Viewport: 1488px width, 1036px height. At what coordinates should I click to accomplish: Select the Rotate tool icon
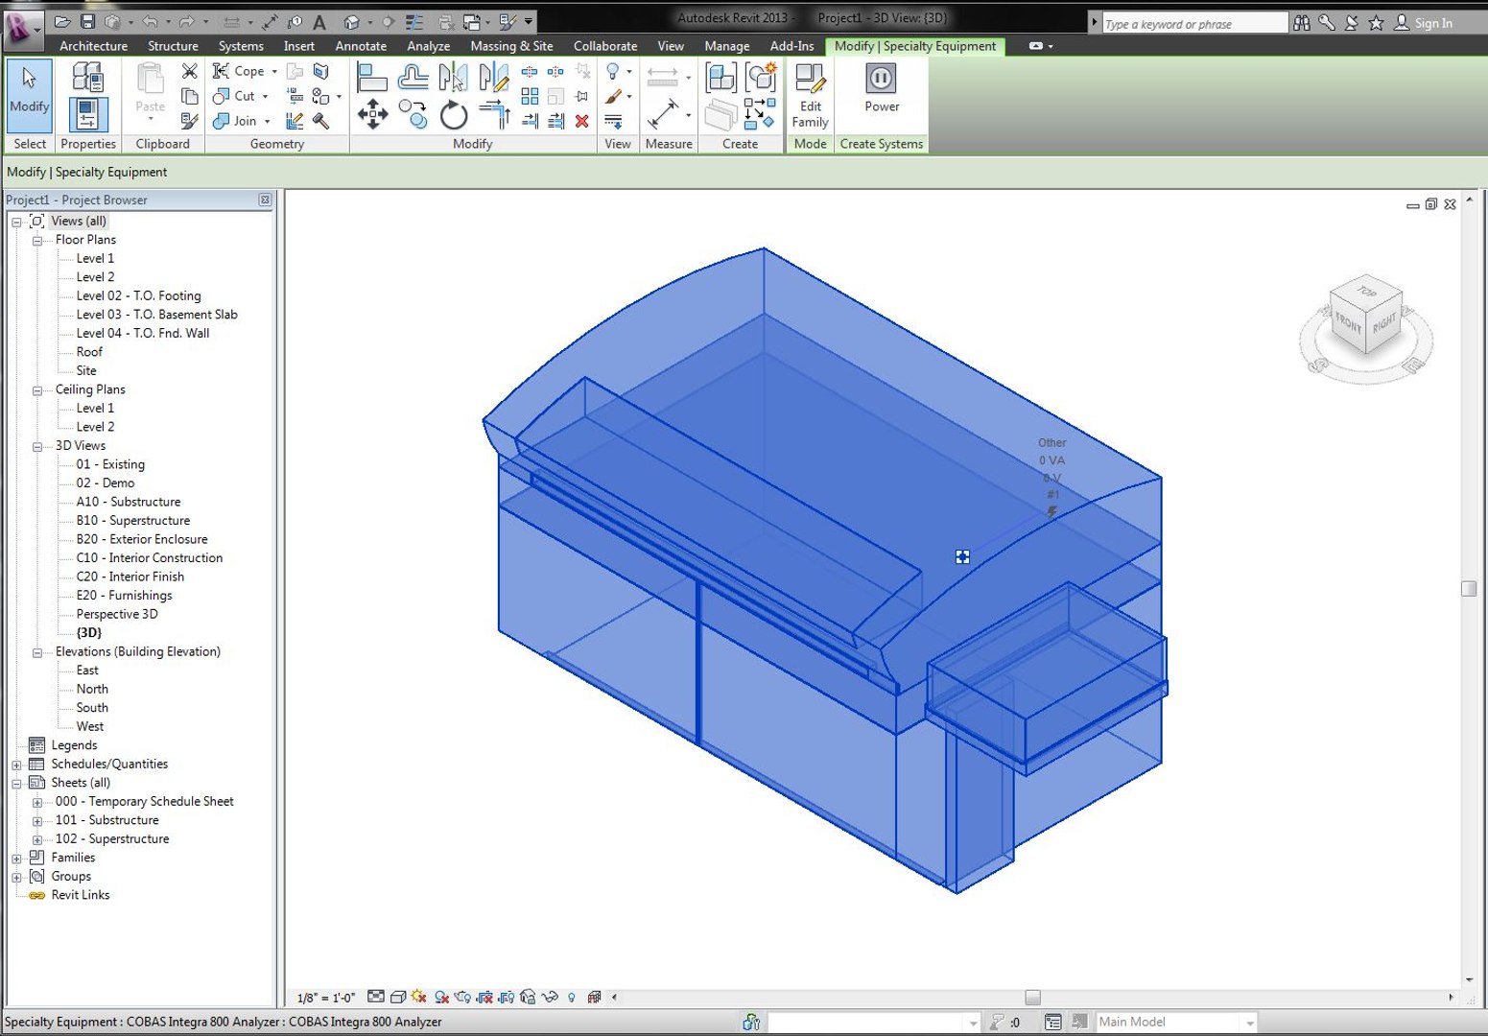tap(454, 115)
